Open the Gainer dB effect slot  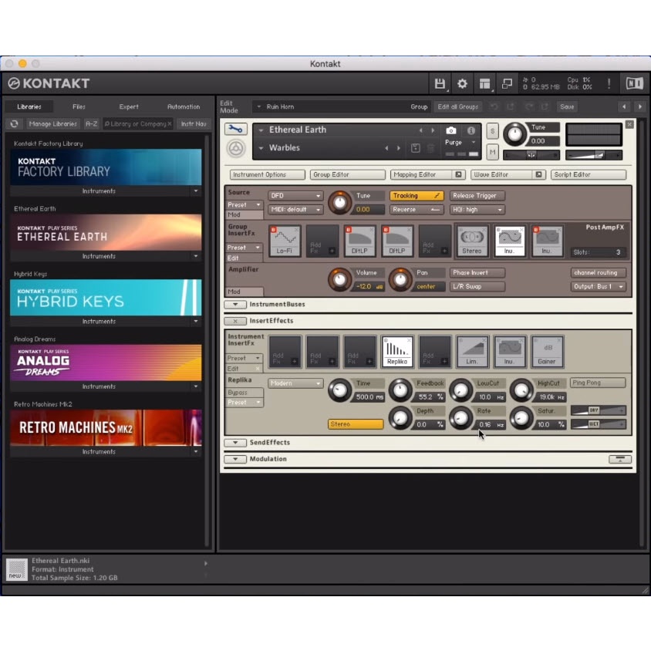(548, 350)
